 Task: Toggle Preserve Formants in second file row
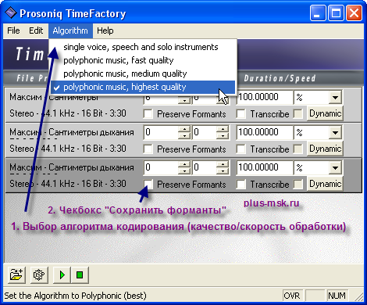pyautogui.click(x=148, y=149)
